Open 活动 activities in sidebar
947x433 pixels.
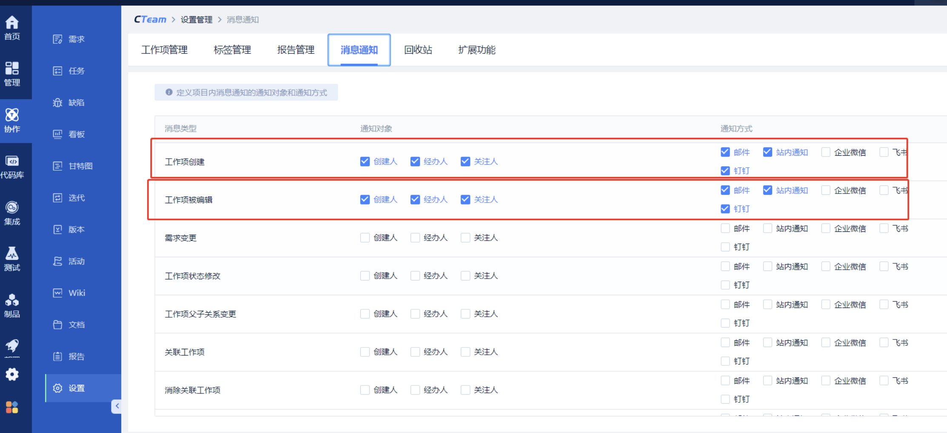click(69, 261)
